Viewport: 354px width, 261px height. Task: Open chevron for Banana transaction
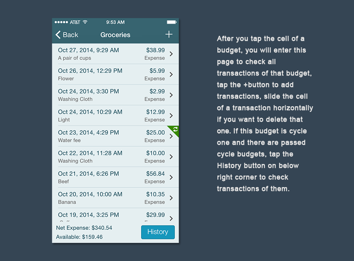point(171,198)
